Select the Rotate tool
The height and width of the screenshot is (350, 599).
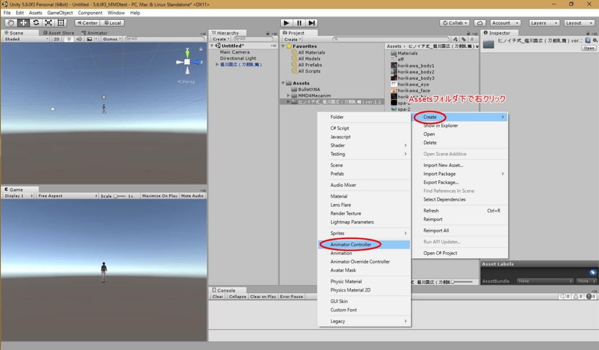tap(36, 23)
